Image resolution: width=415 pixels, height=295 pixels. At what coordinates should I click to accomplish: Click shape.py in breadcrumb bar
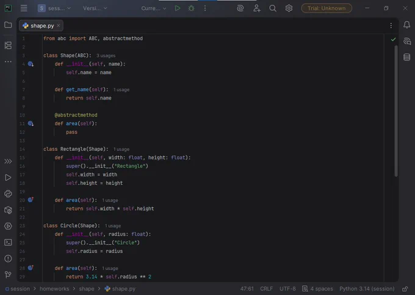coord(120,289)
